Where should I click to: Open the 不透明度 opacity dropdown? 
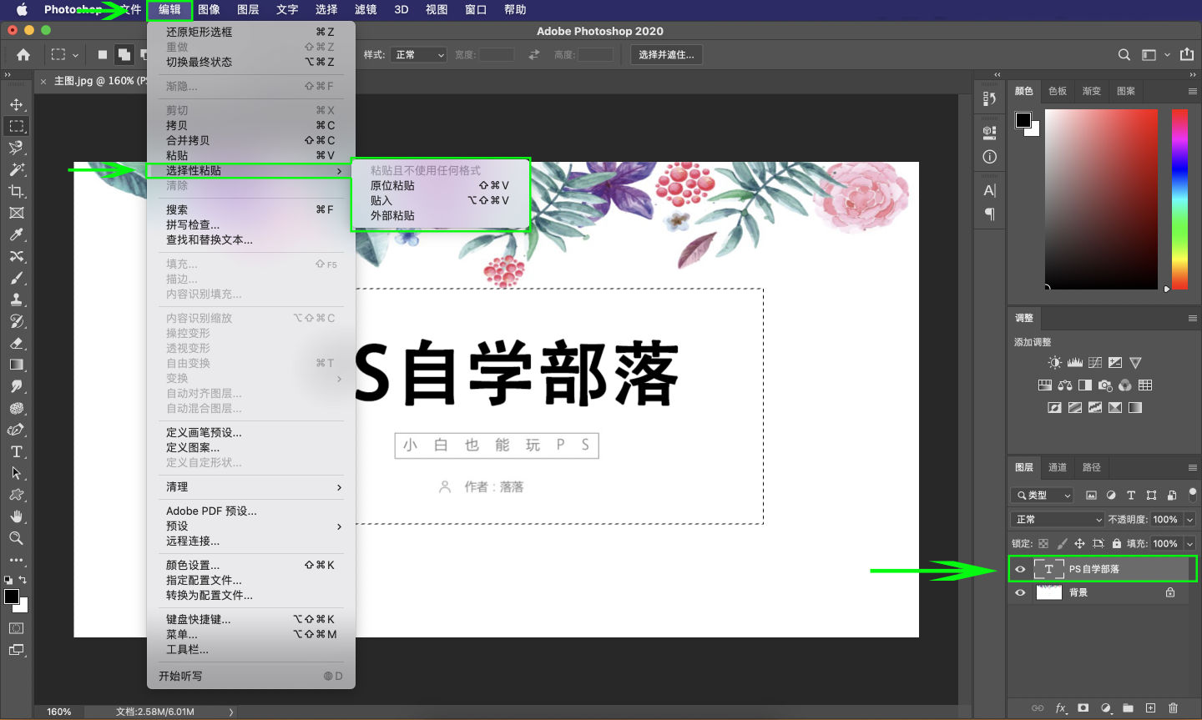[x=1189, y=519]
